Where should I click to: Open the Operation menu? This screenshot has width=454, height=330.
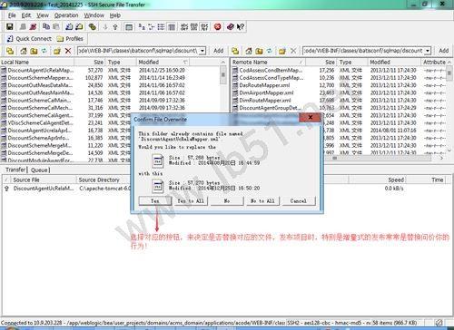pos(66,15)
